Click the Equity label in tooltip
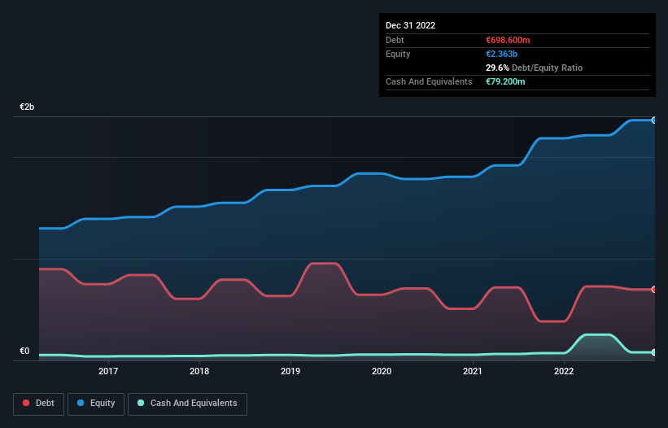The image size is (668, 428). pyautogui.click(x=398, y=54)
